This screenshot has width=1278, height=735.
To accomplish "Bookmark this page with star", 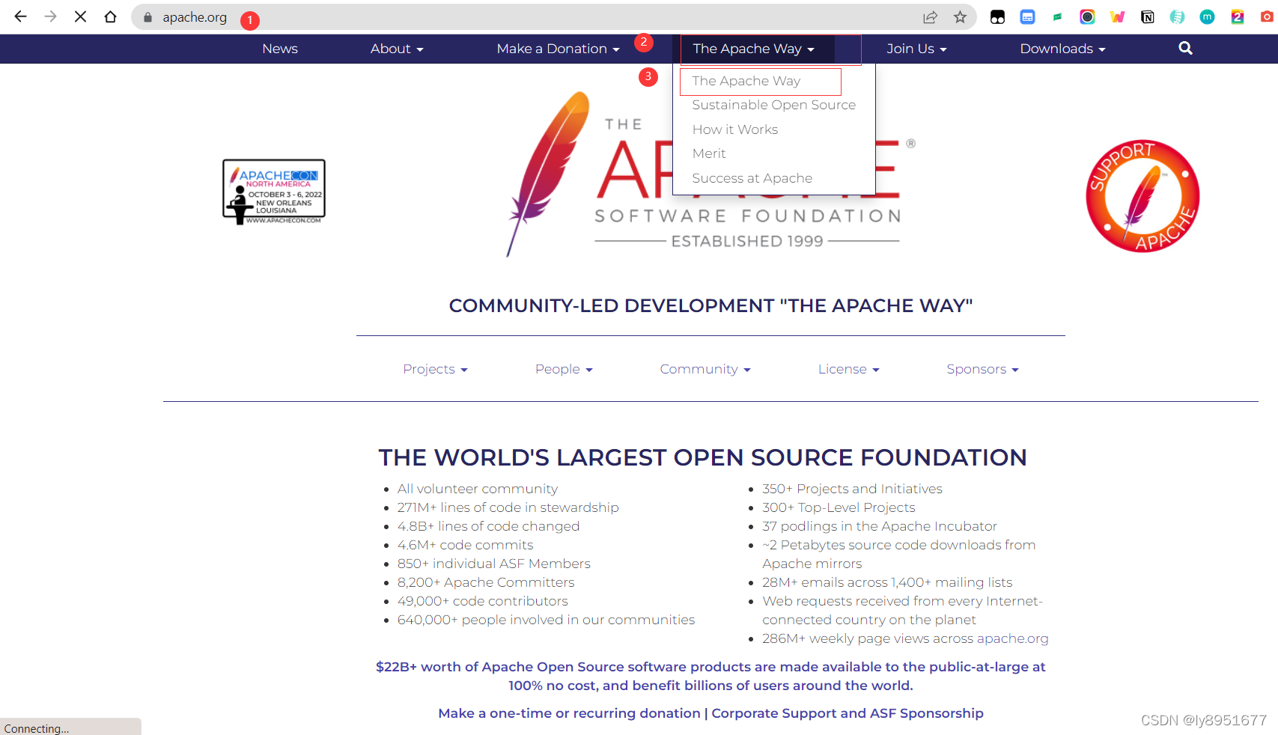I will click(960, 17).
